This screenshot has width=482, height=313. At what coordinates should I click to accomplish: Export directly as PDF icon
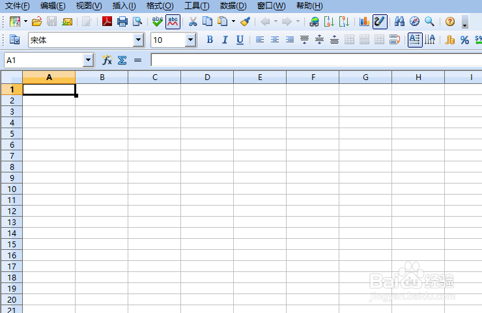[x=107, y=21]
